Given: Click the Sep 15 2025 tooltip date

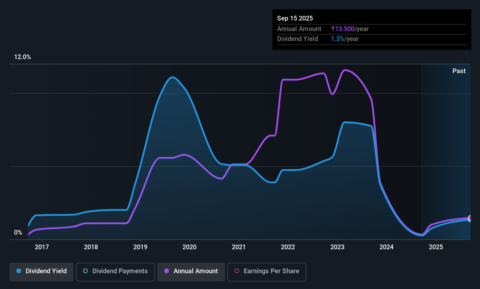Looking at the screenshot, I should (295, 18).
